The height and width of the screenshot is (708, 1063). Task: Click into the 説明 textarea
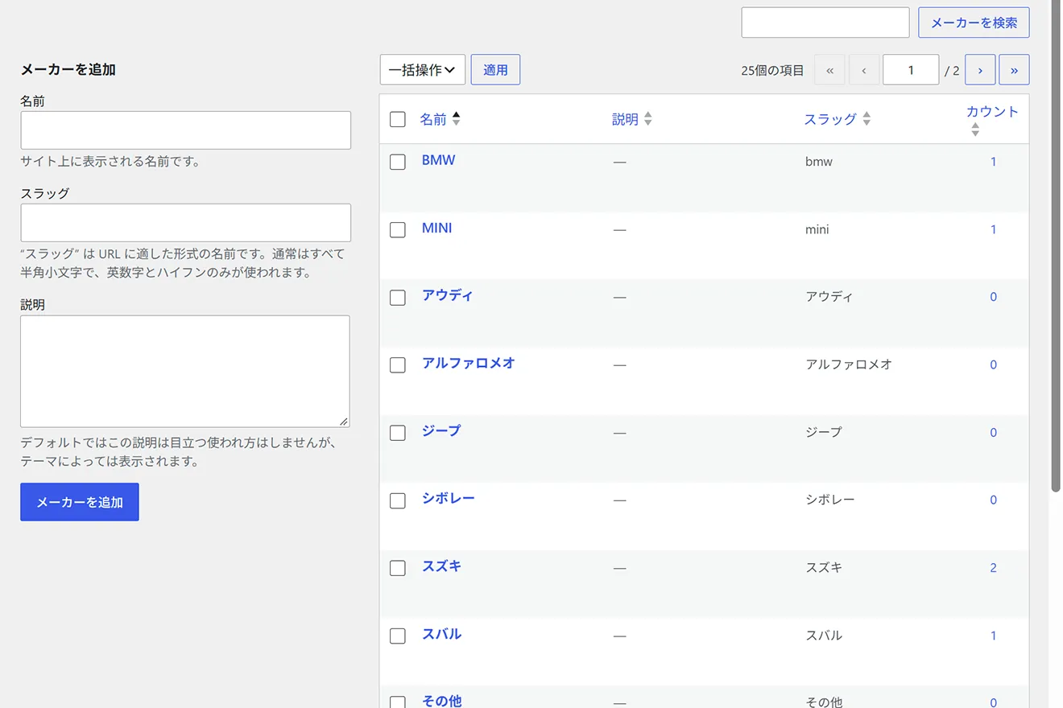coord(185,371)
